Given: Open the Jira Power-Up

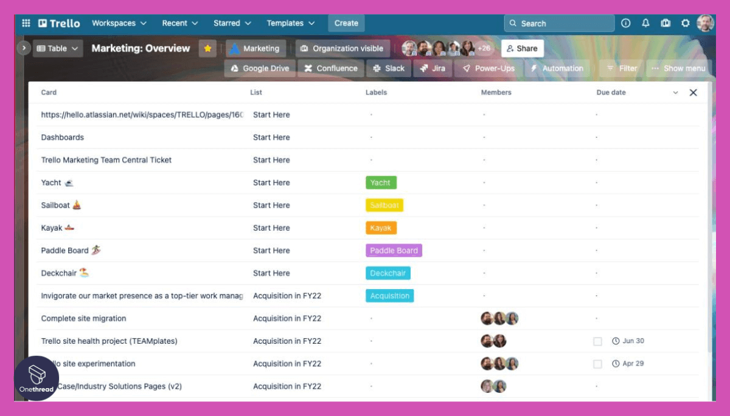Looking at the screenshot, I should 433,68.
